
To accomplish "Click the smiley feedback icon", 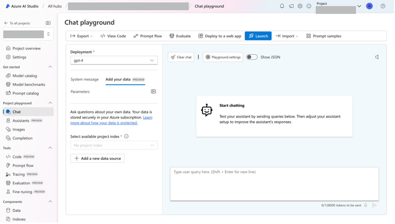I will point(309,6).
